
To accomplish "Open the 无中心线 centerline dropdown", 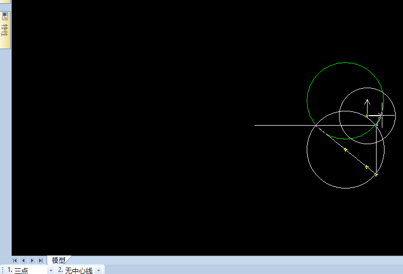I will 99,270.
